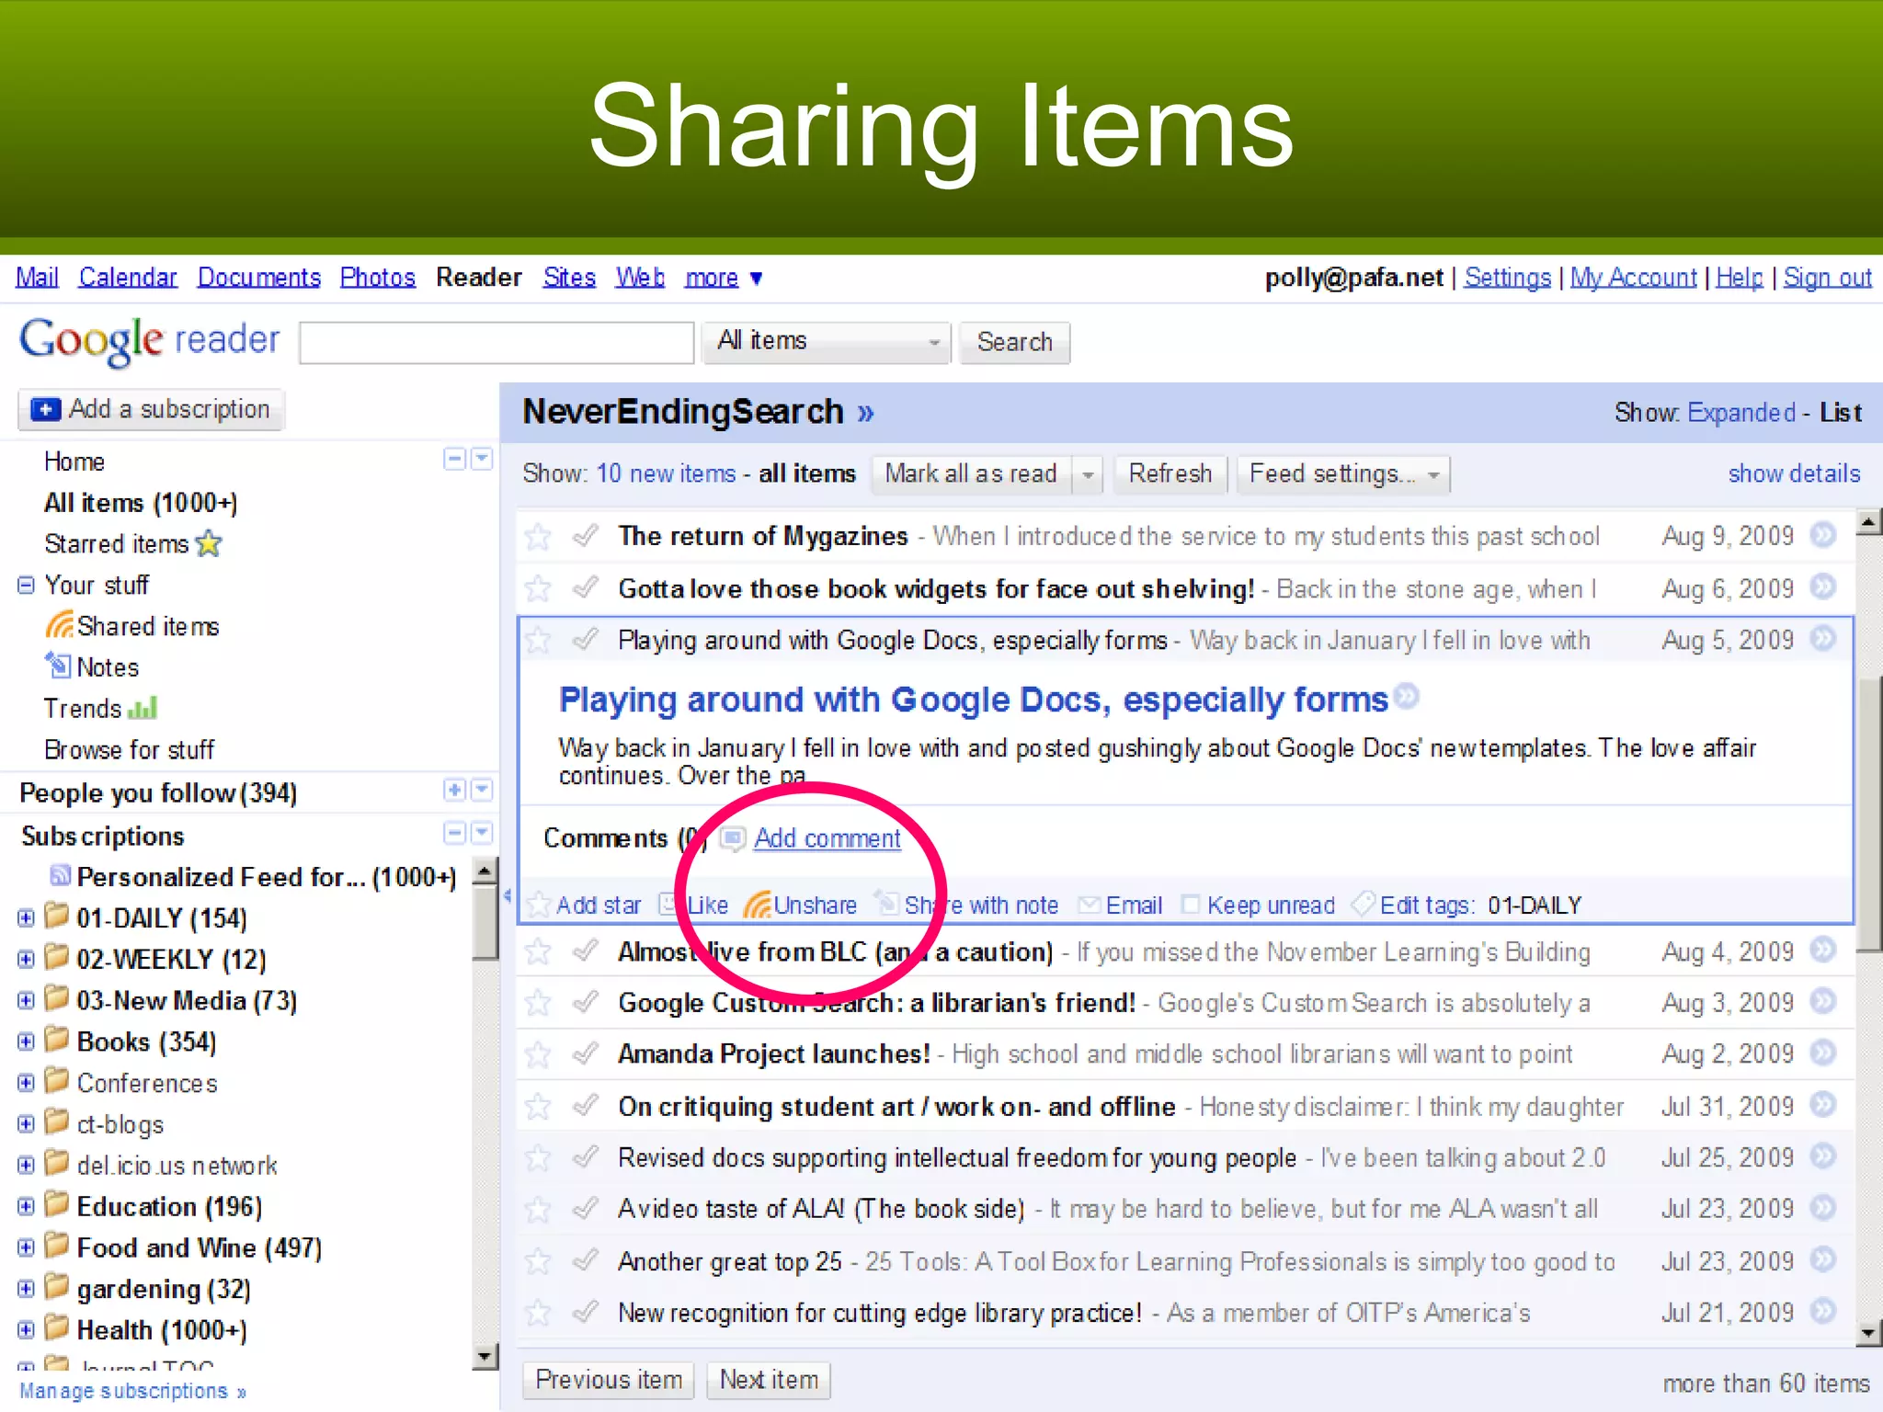Click plus icon on Add a subscription

click(45, 409)
